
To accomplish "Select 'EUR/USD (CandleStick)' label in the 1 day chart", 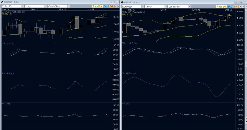I will (x=13, y=12).
